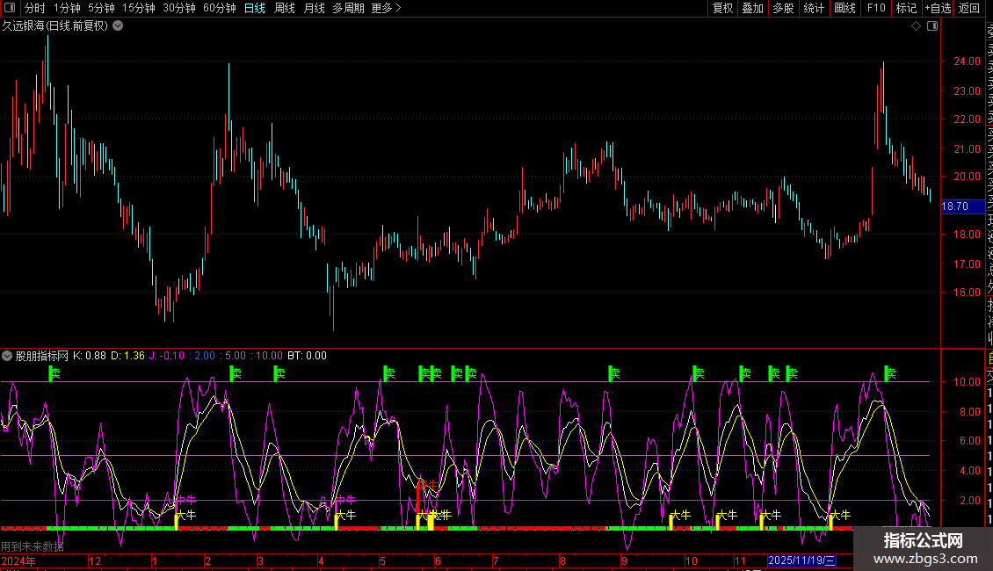Select the 5分钟 period
The height and width of the screenshot is (571, 993).
coord(101,9)
